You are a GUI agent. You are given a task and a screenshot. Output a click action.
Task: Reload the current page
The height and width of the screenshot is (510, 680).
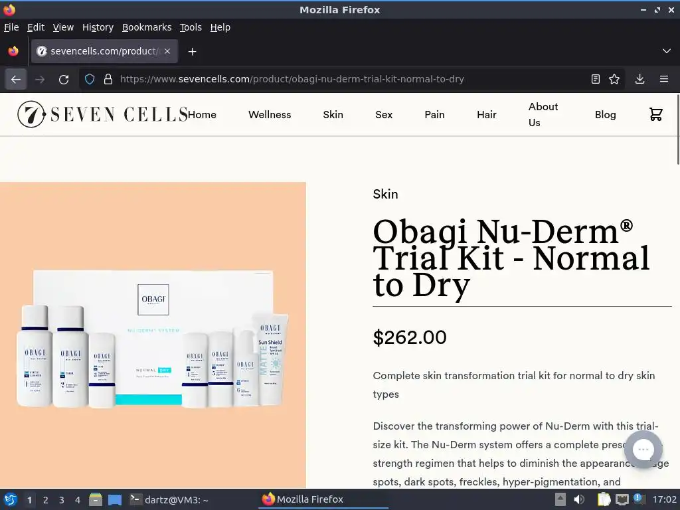[64, 80]
